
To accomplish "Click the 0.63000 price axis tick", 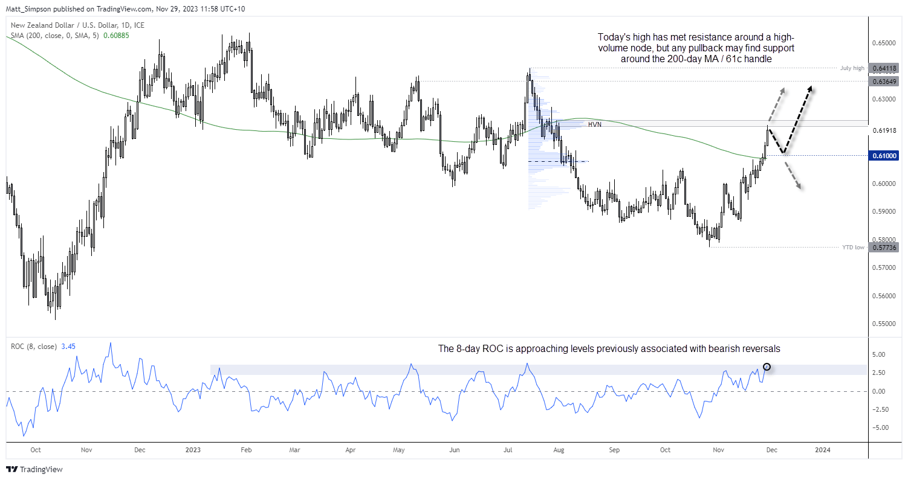I will tap(884, 99).
